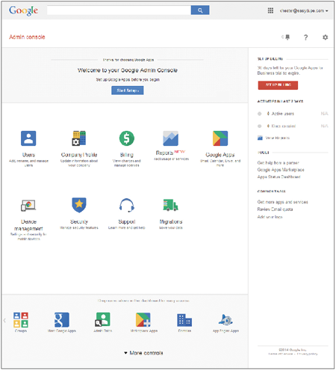Click the Welcome to your Google Admin Console heading
The height and width of the screenshot is (371, 336).
(128, 70)
